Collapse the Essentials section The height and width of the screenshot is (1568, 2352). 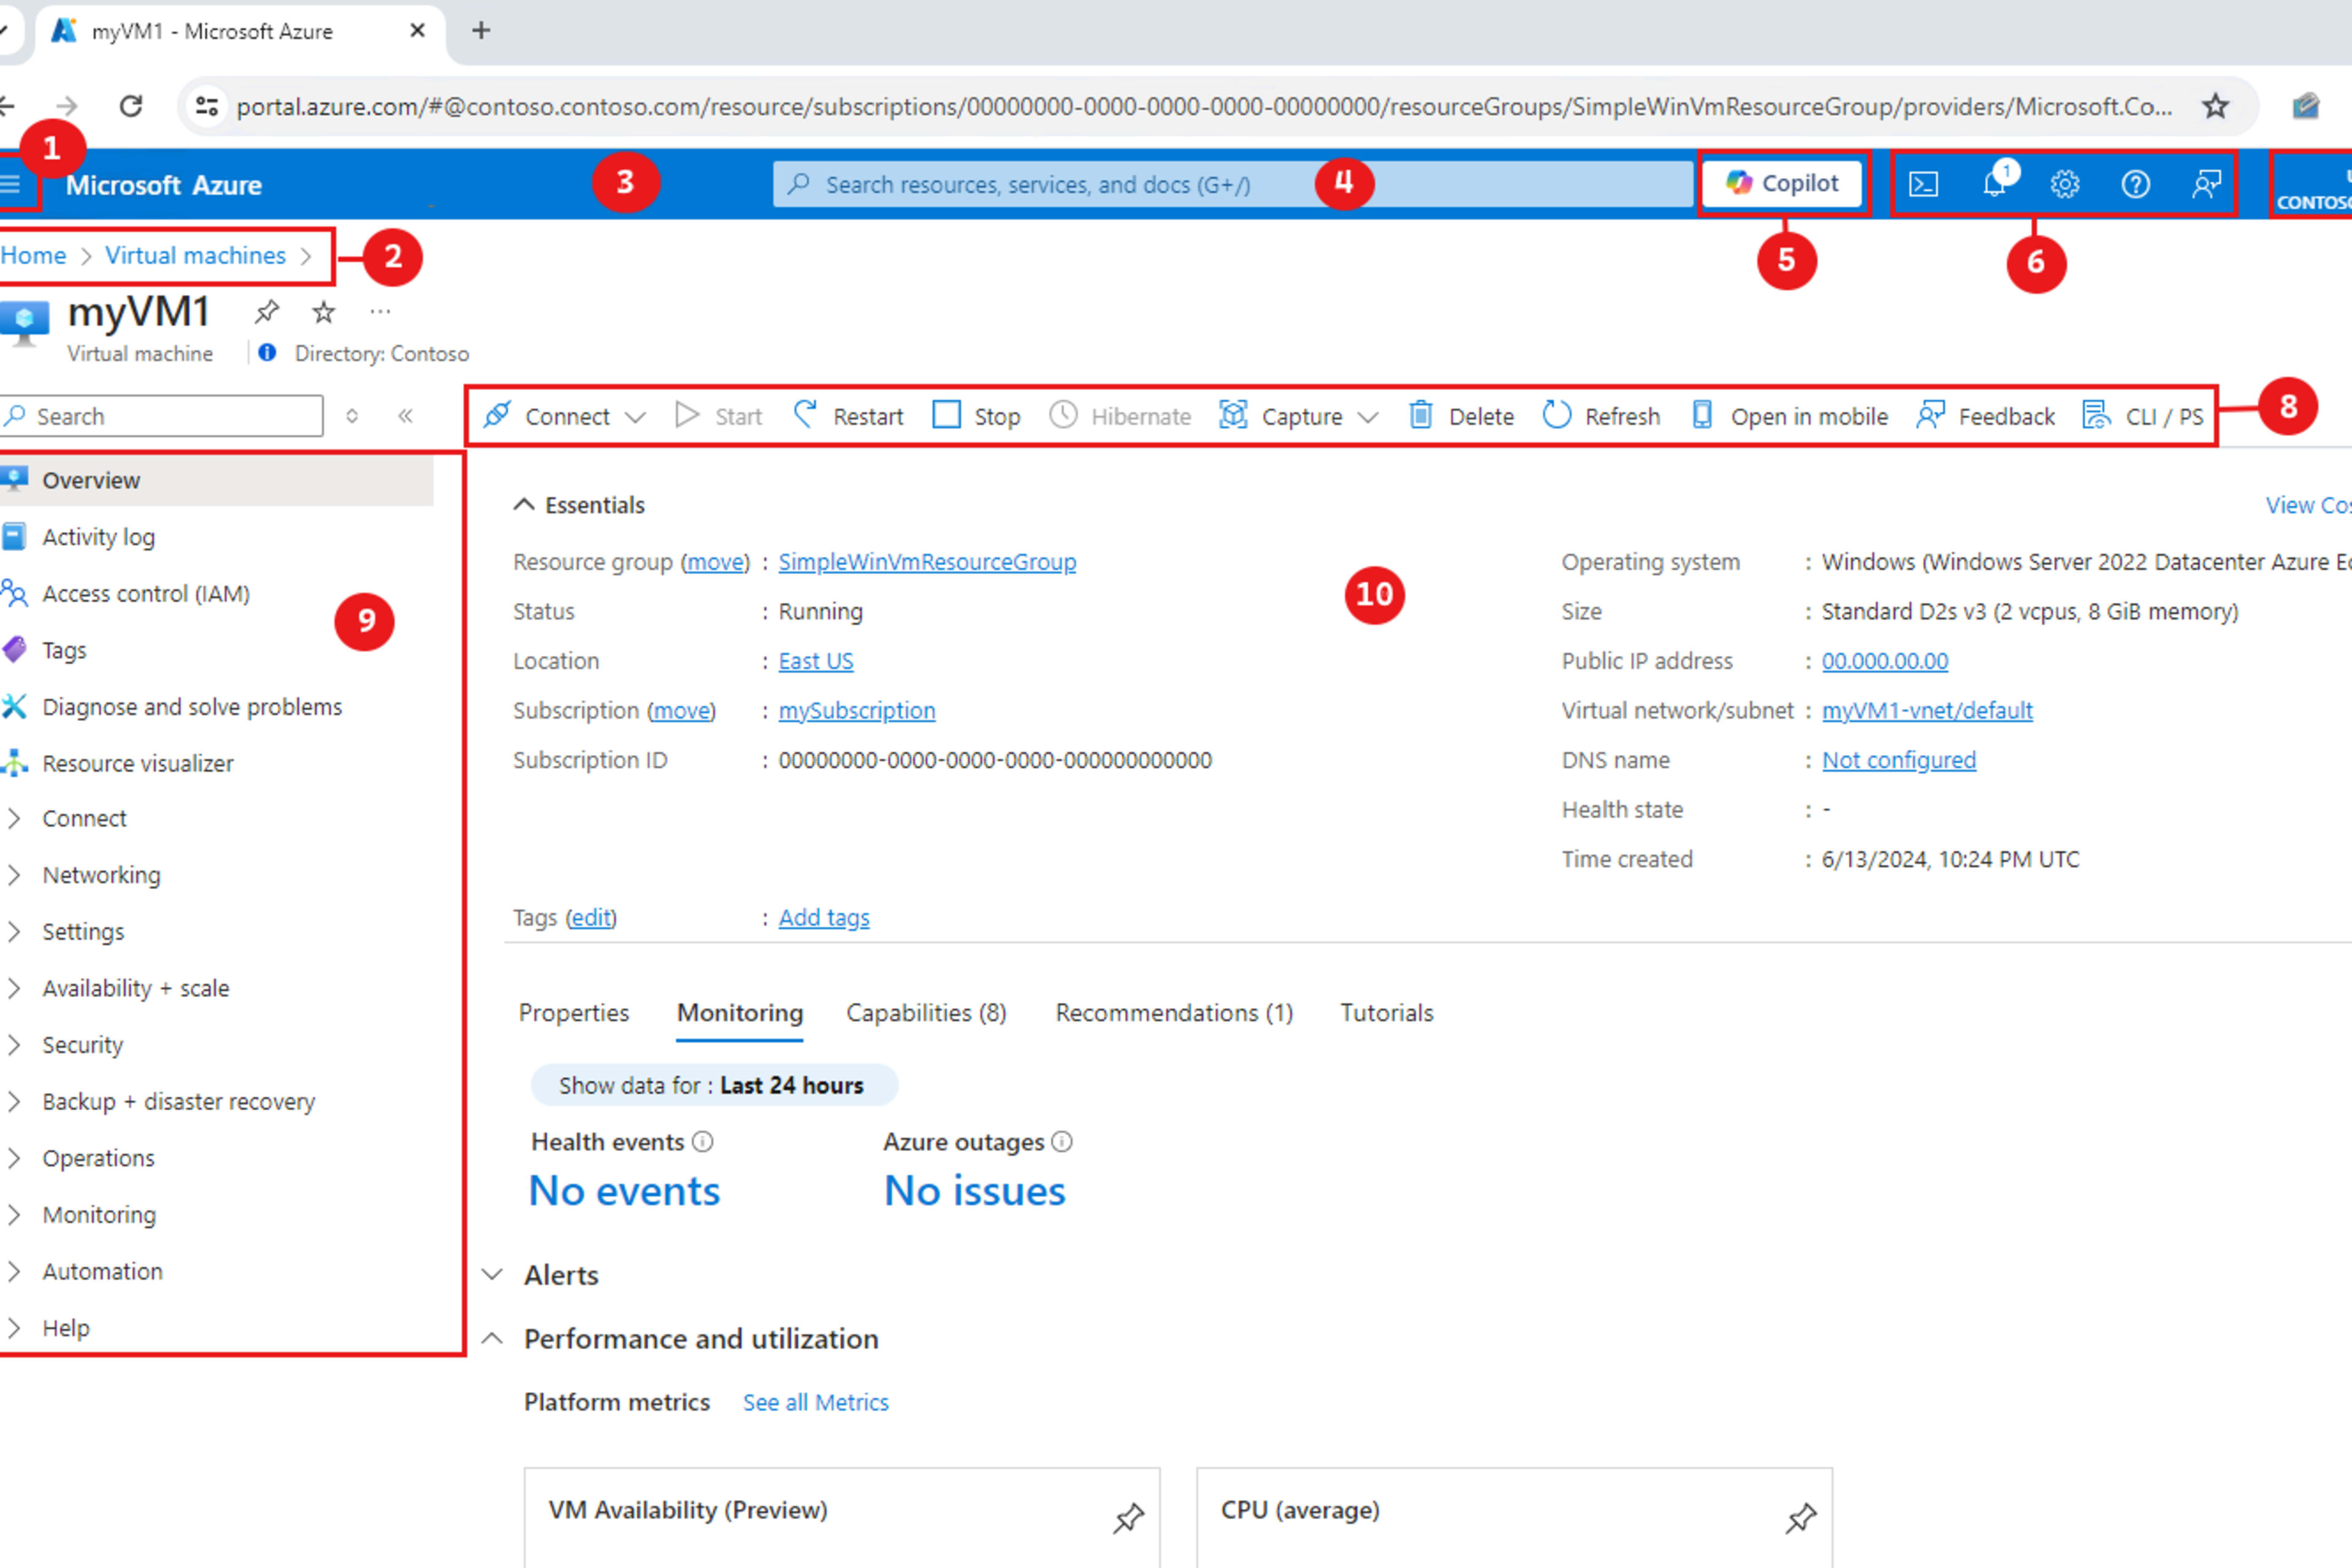click(x=524, y=505)
